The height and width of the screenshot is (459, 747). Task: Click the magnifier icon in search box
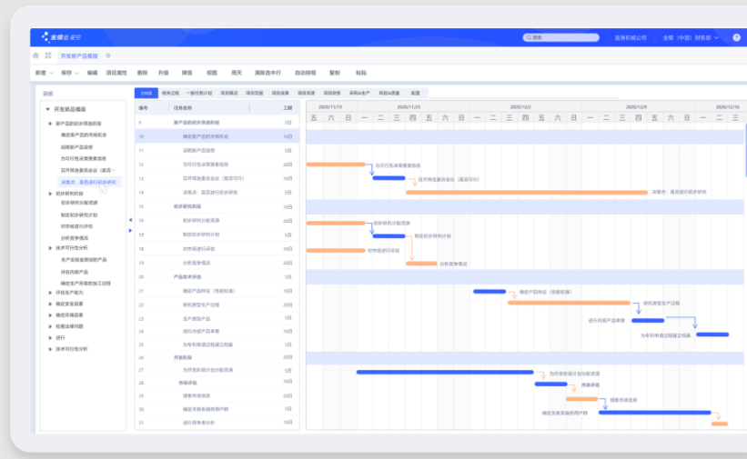click(x=529, y=37)
